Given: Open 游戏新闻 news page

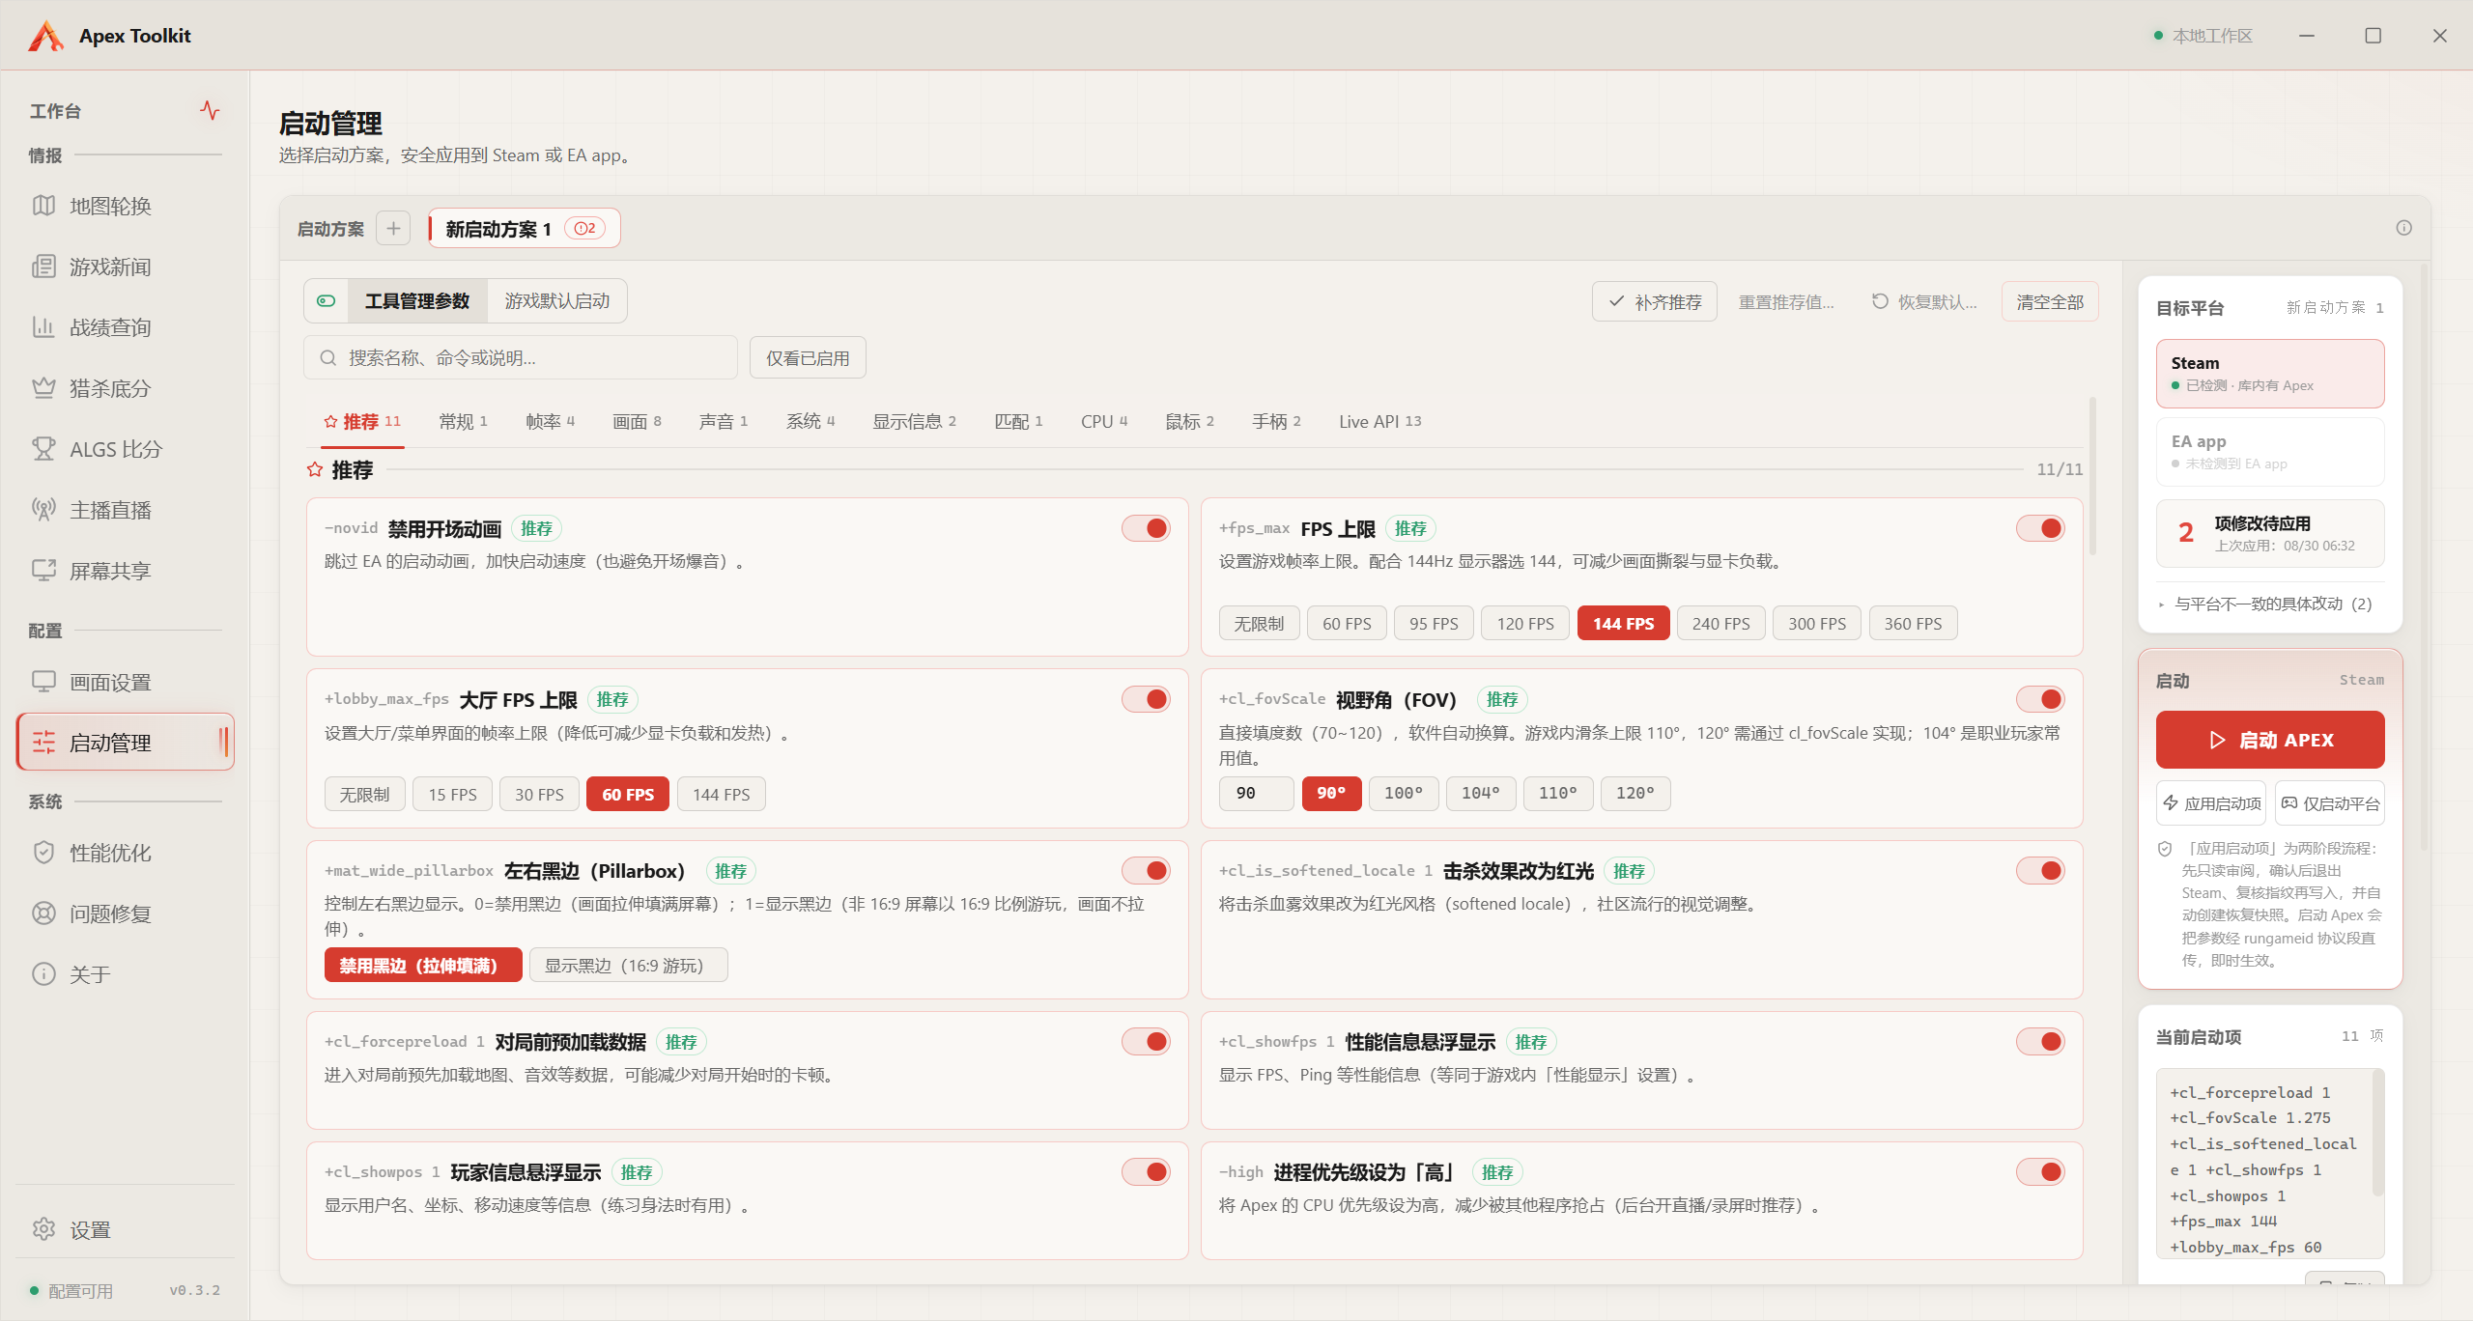Looking at the screenshot, I should (125, 267).
